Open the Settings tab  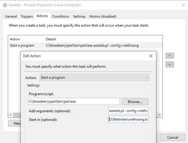pyautogui.click(x=79, y=16)
